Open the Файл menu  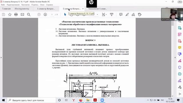coord(3,5)
